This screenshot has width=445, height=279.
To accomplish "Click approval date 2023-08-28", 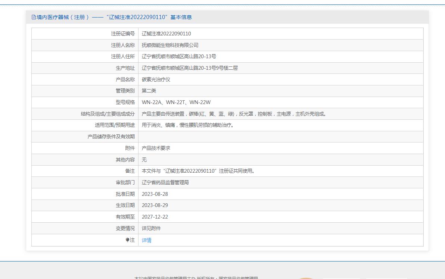I will 155,194.
